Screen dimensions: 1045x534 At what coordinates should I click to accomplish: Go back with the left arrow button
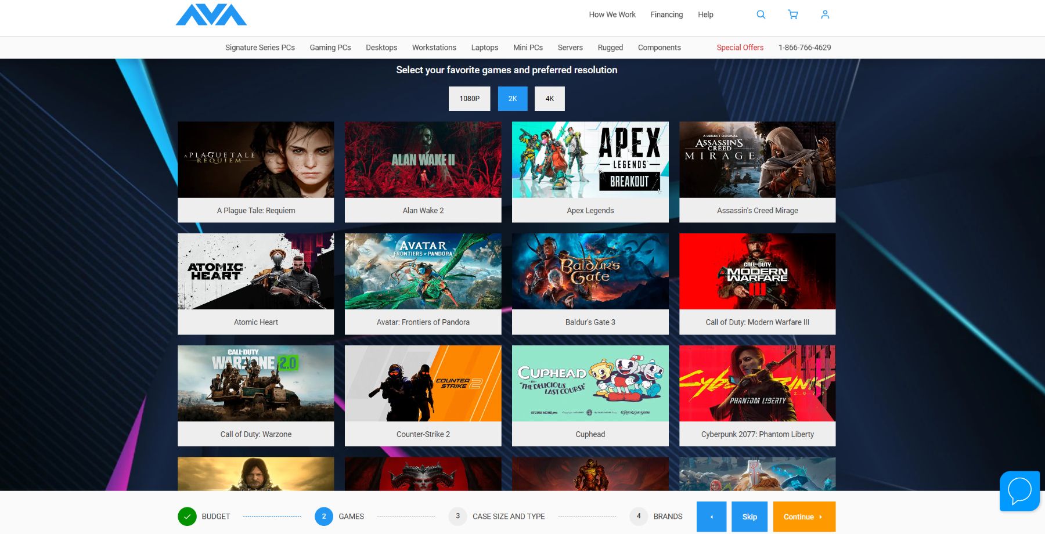pyautogui.click(x=711, y=517)
